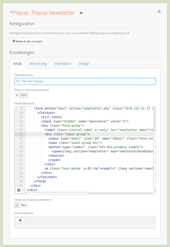Place cursor on '<fieldset>' code line
170x247 pixels.
46,113
